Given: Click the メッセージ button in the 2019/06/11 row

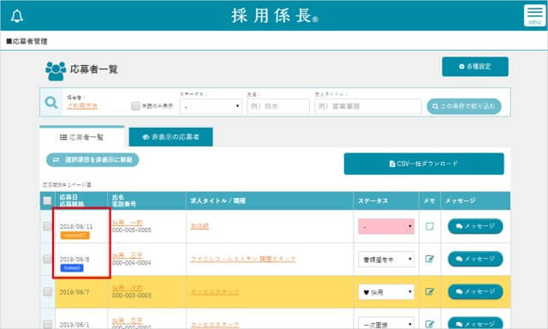Looking at the screenshot, I should click(475, 226).
